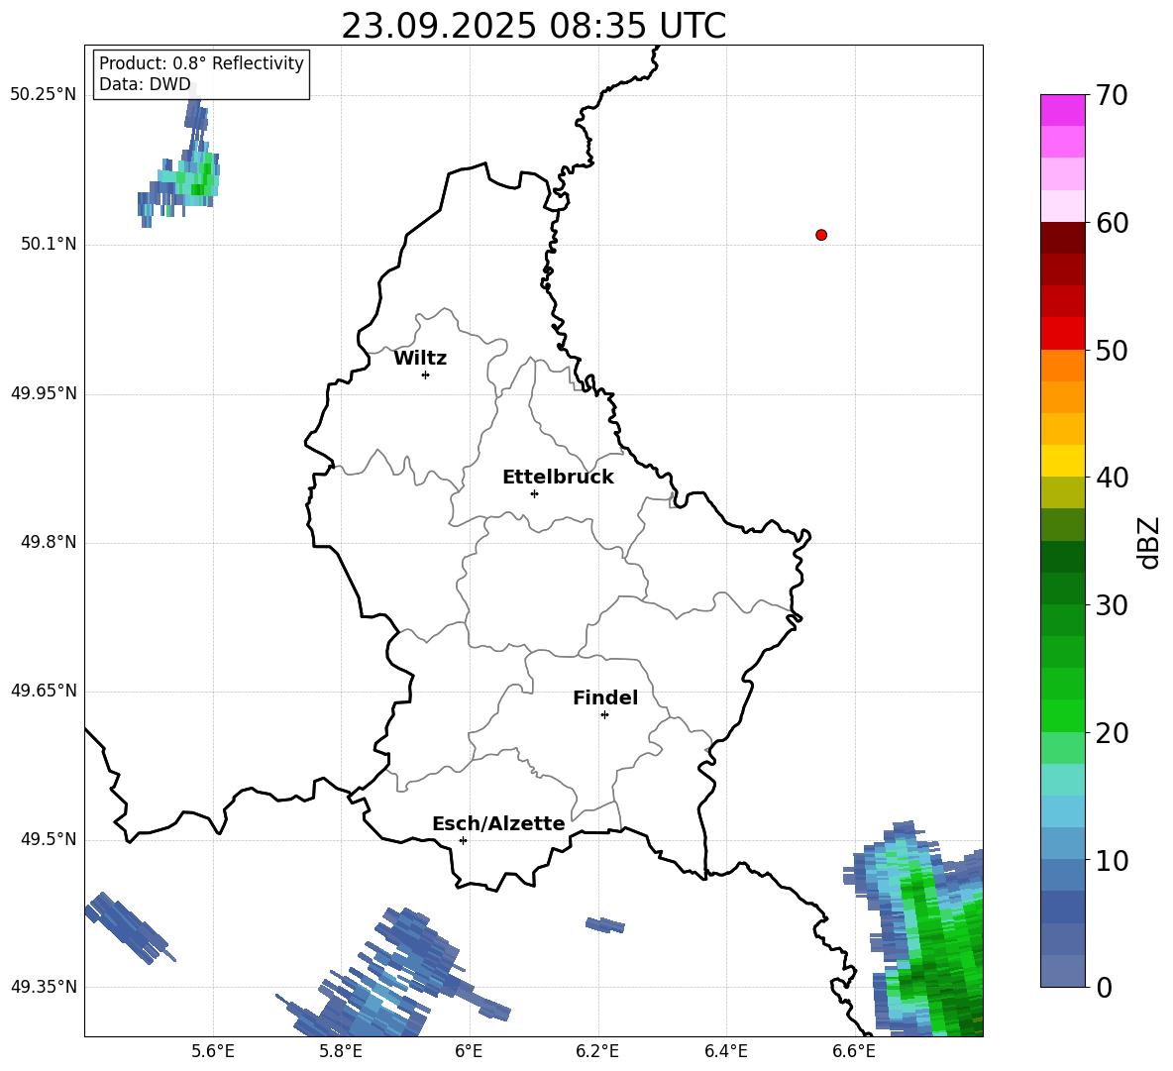Viewport: 1173px width, 1071px height.
Task: Click the Esch/Alzette station cross marker
Action: point(463,840)
